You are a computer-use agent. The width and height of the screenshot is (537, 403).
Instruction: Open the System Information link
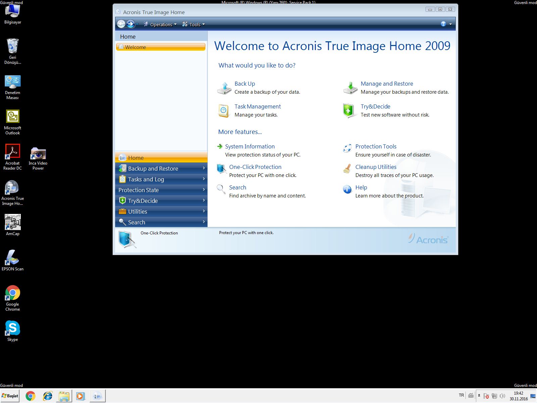pyautogui.click(x=250, y=146)
